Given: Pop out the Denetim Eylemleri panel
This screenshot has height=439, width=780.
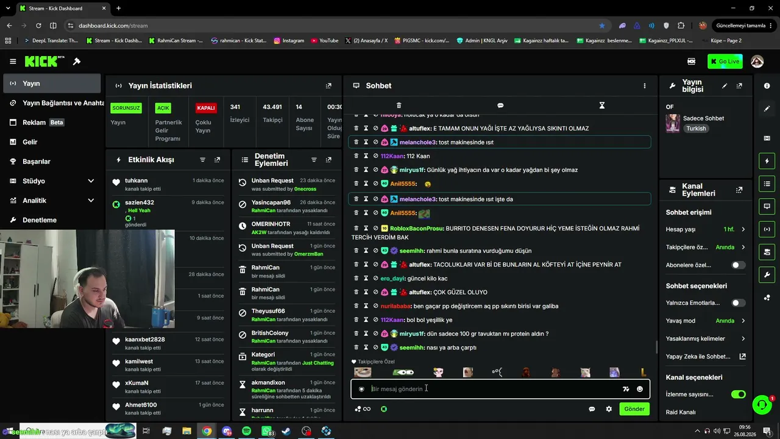Looking at the screenshot, I should pos(328,160).
